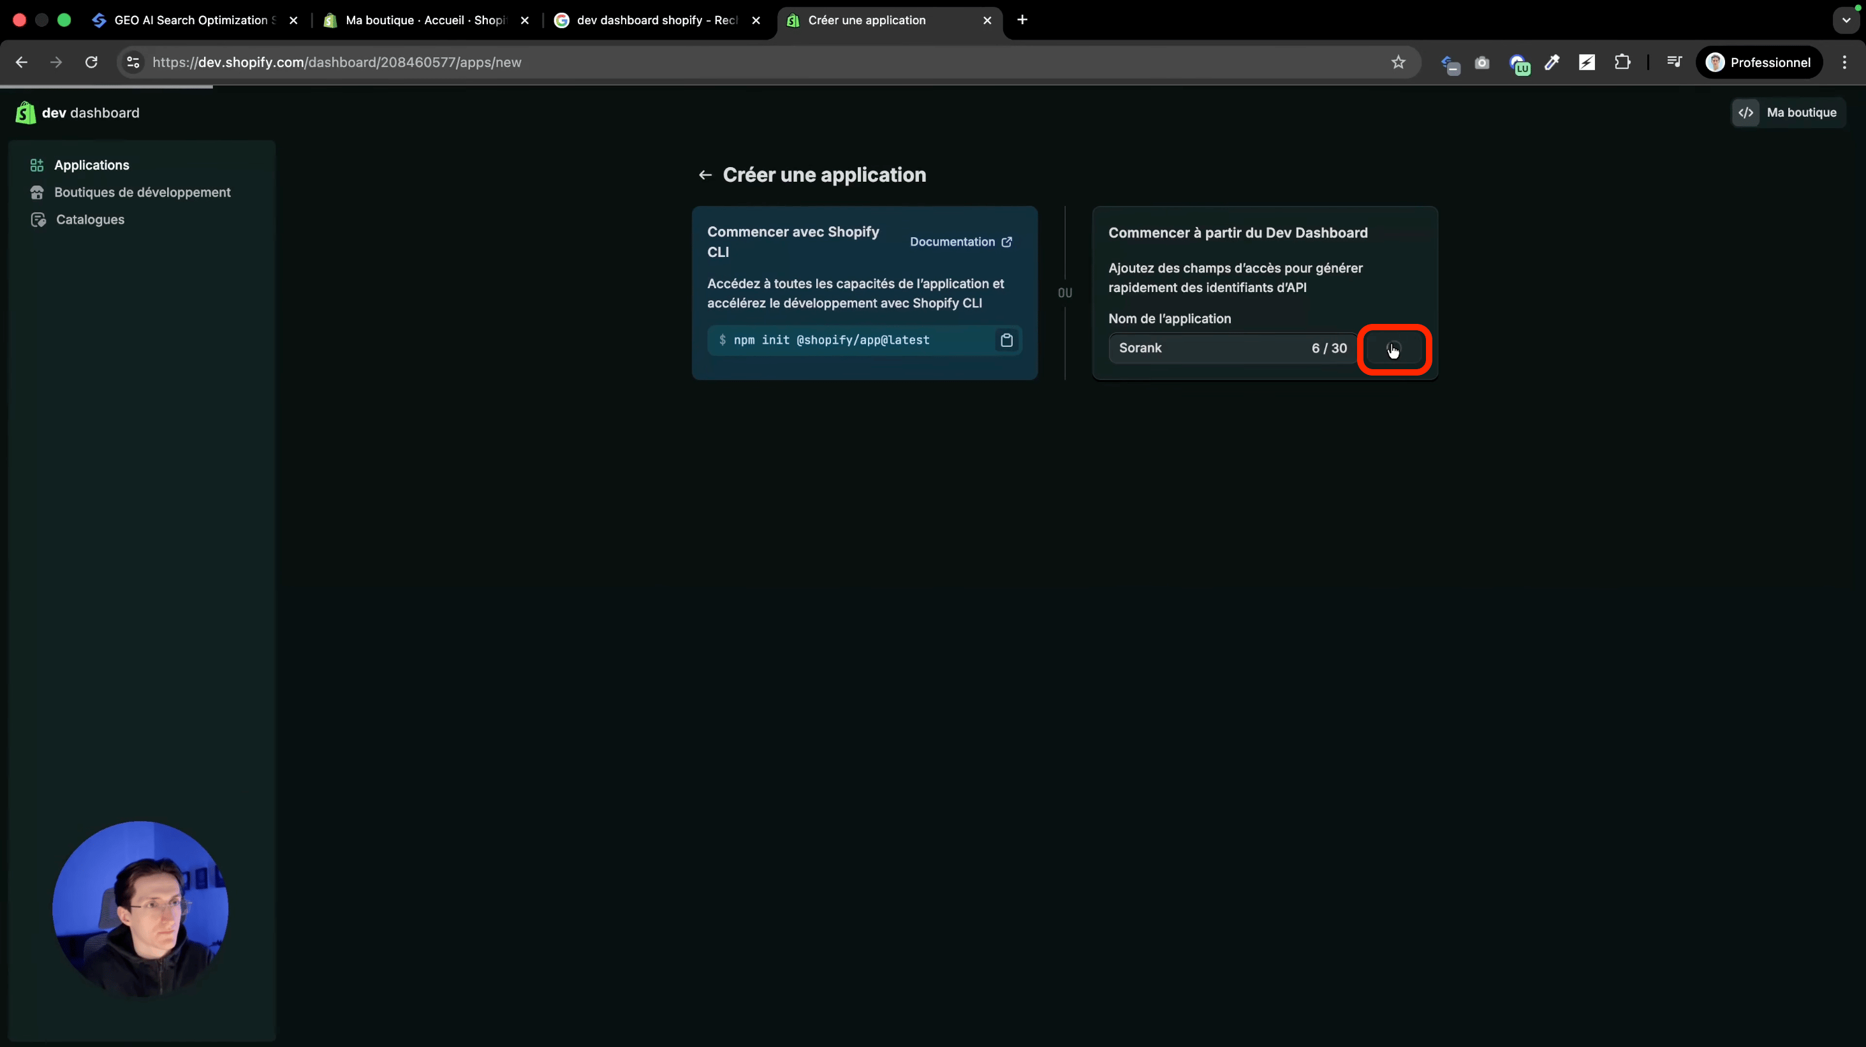Bookmark this page with the star icon
The height and width of the screenshot is (1047, 1866).
tap(1398, 62)
